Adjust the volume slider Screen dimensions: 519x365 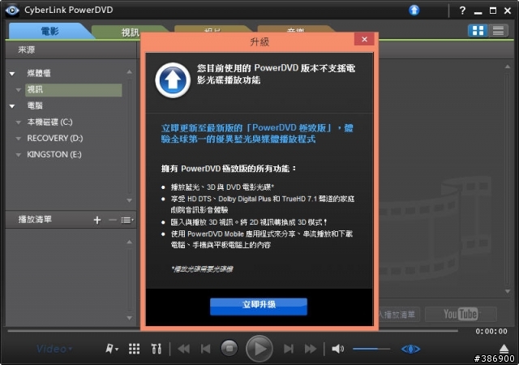(371, 349)
